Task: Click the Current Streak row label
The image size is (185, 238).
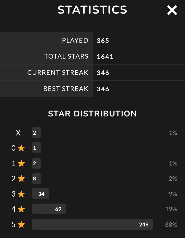Action: (58, 73)
